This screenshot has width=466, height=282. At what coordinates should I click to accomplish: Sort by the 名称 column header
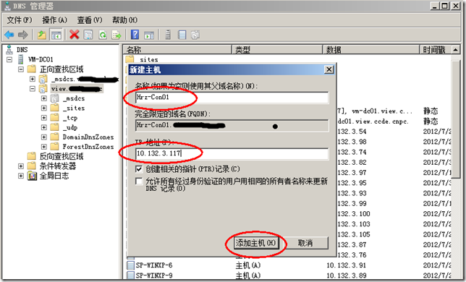coord(177,50)
